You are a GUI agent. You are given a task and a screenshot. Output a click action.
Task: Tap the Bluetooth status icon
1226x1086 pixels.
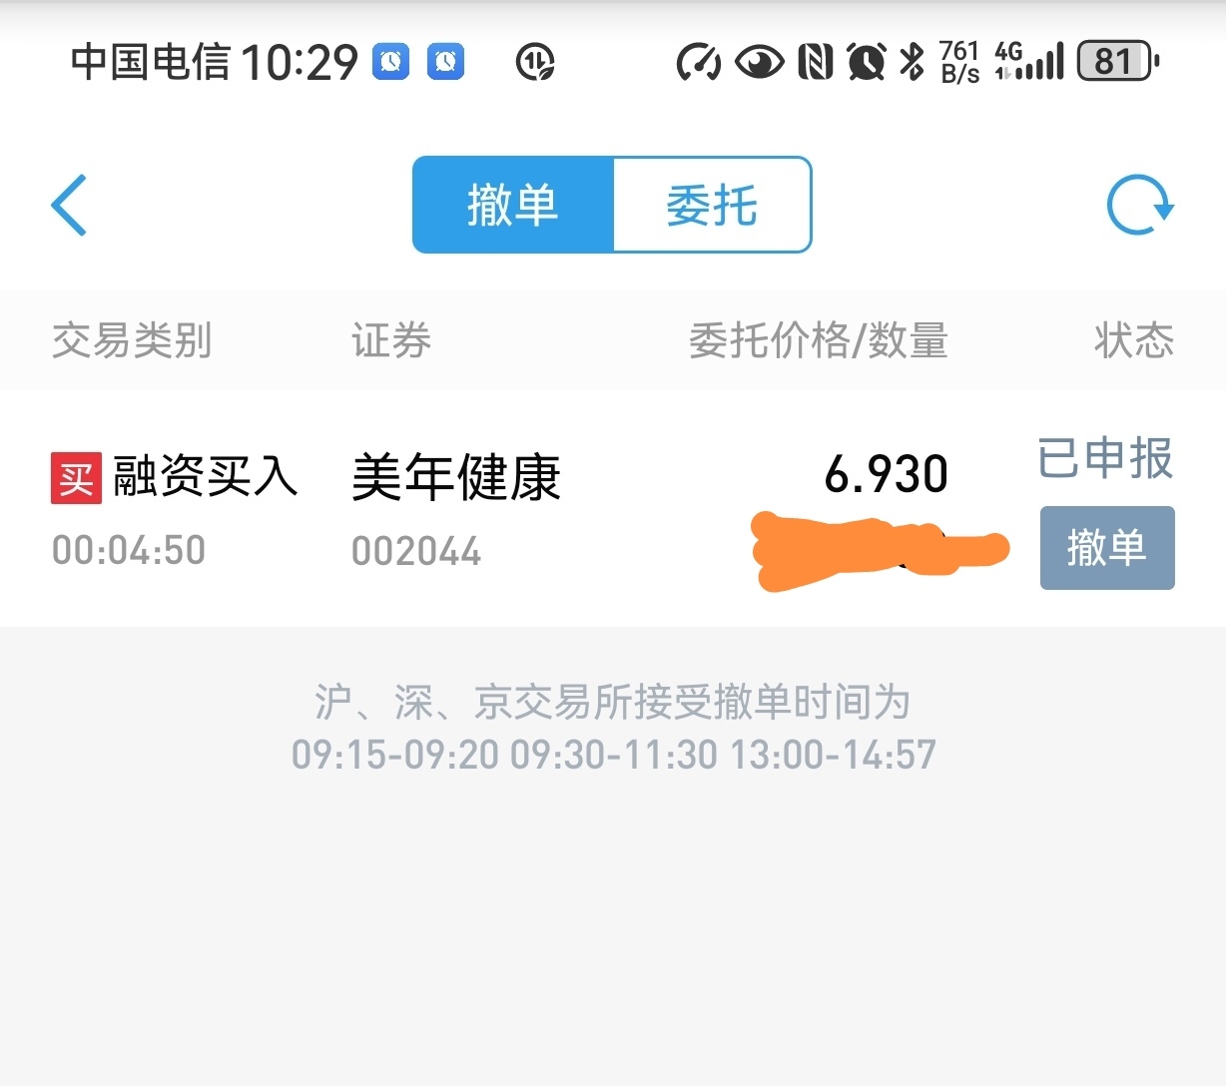(912, 62)
